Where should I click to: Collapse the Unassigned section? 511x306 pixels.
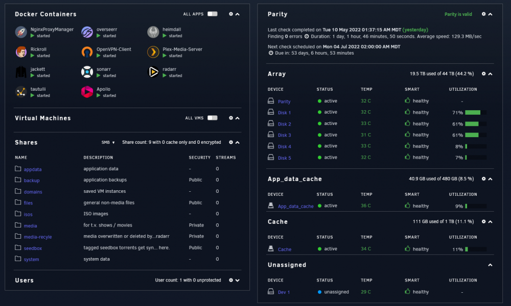490,265
